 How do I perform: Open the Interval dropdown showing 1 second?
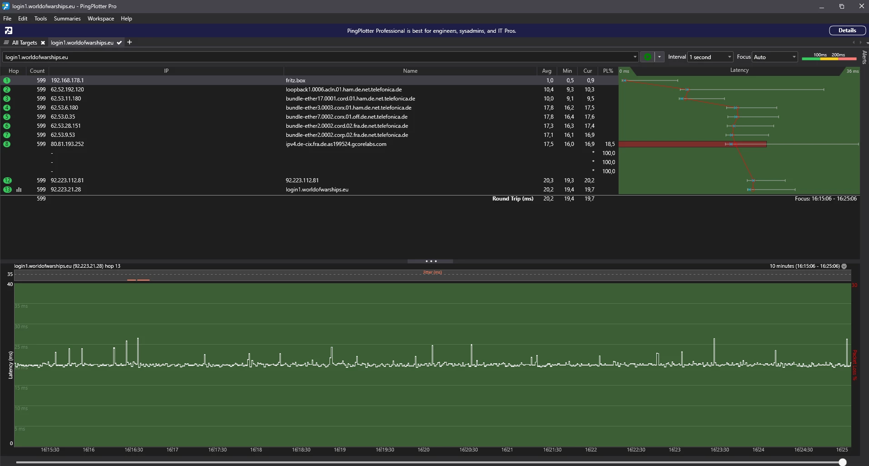[x=710, y=57]
